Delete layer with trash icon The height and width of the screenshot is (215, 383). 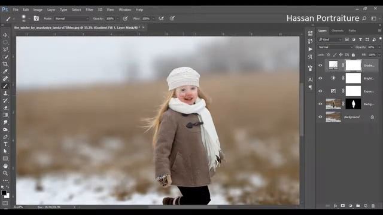coord(373,205)
